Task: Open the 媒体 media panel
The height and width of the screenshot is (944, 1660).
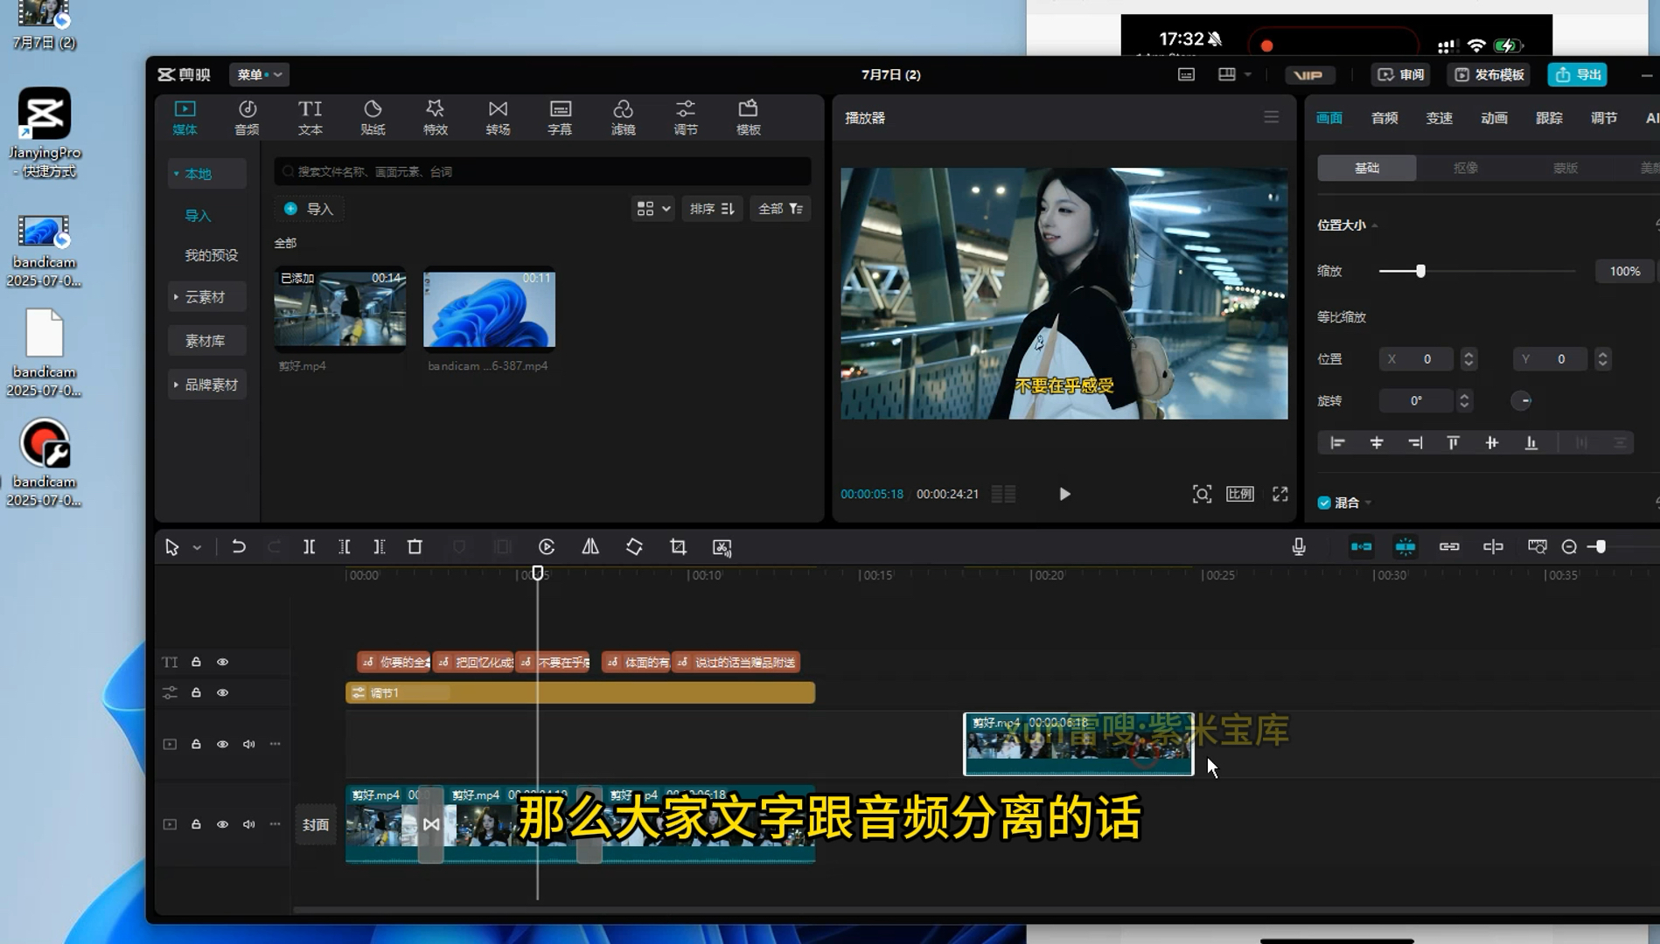Action: coord(185,117)
